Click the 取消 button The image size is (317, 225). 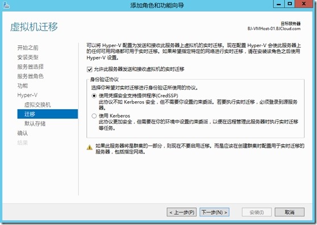coord(290,213)
